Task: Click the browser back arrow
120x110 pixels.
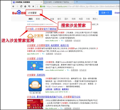Action: tap(13, 6)
